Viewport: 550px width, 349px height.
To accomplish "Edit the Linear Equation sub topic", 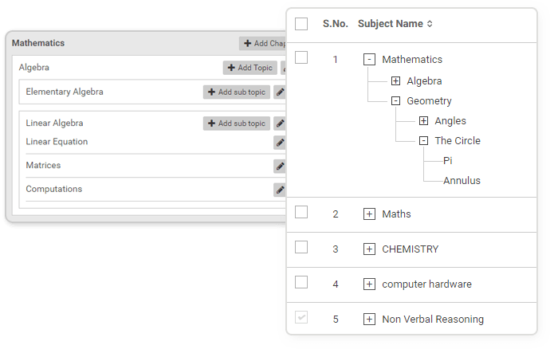I will (280, 143).
